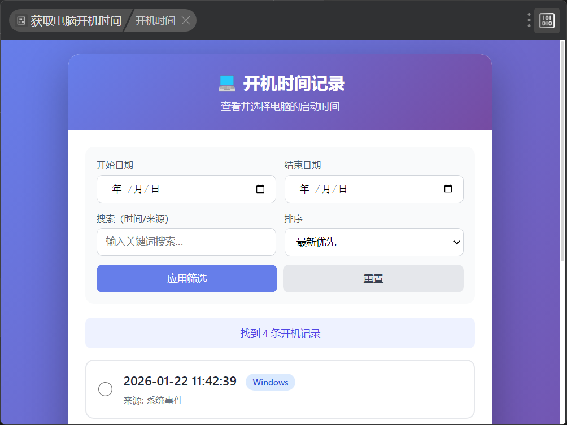
Task: Click the laptop icon beside 开机时间记录
Action: point(226,84)
